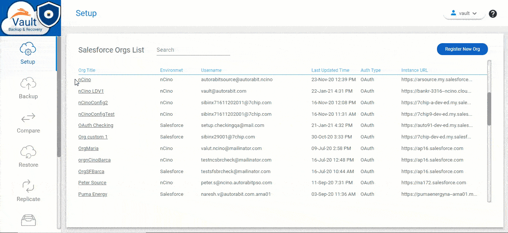Select username vault@autorabit.com
The image size is (508, 233).
pos(224,91)
